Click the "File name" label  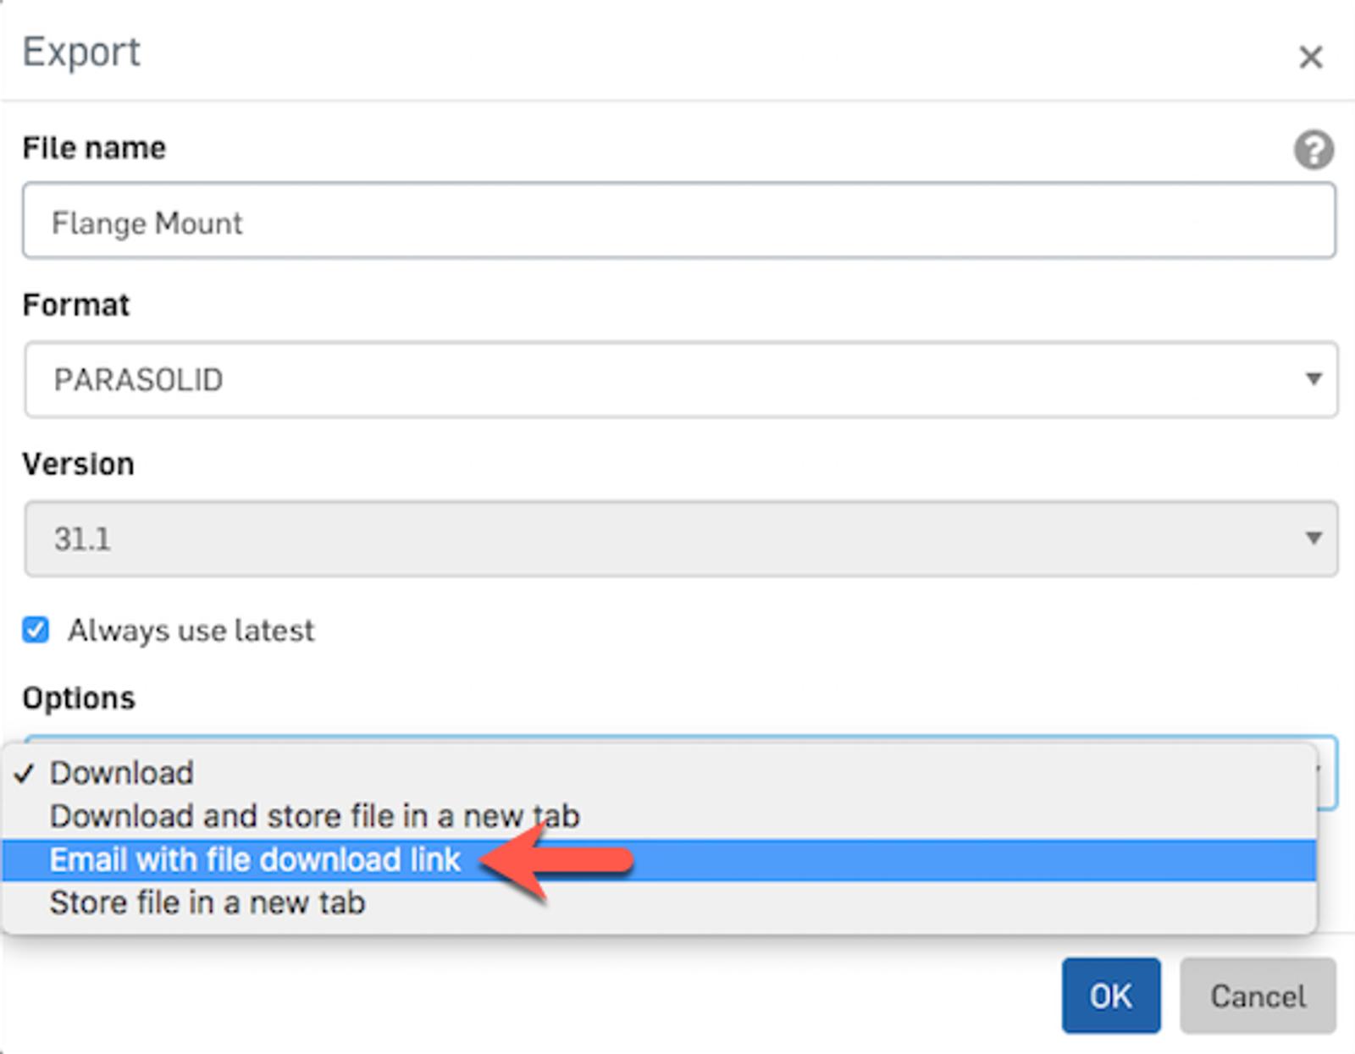(94, 148)
